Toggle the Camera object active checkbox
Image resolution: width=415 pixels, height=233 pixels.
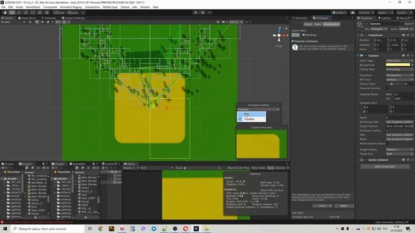tap(367, 24)
